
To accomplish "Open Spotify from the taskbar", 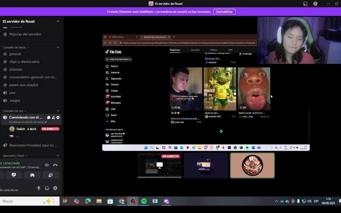I will point(144,201).
